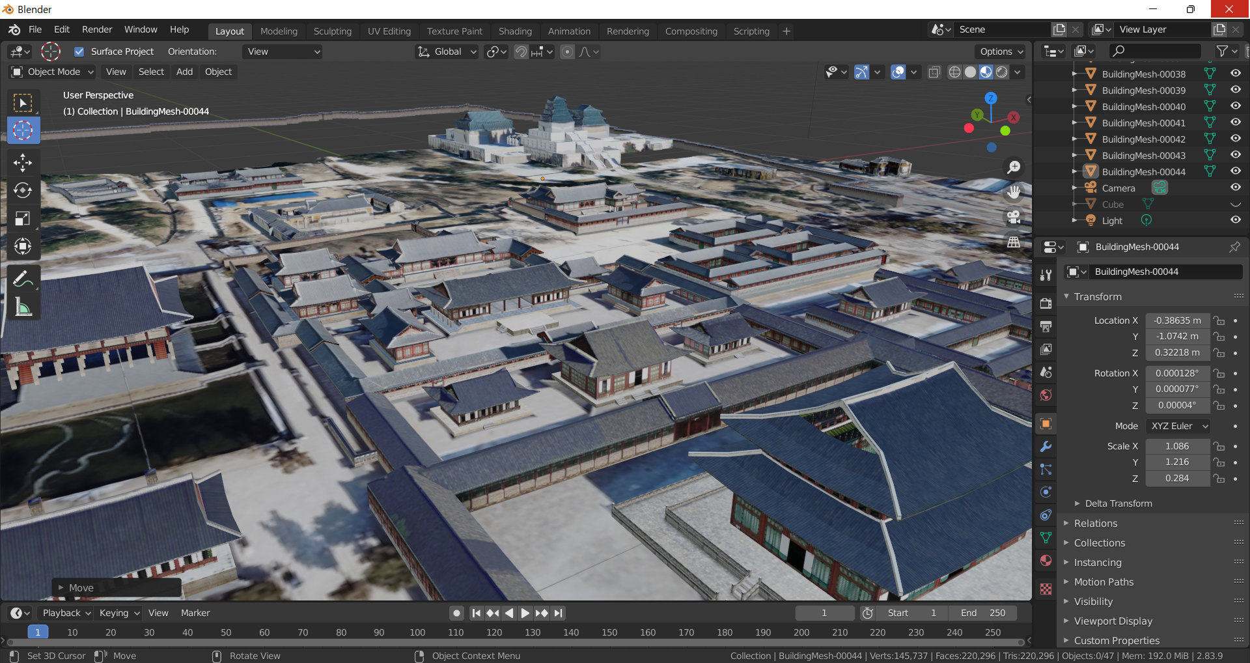Open the View Layer properties tab
Screen dimensions: 1250x663
[1046, 349]
